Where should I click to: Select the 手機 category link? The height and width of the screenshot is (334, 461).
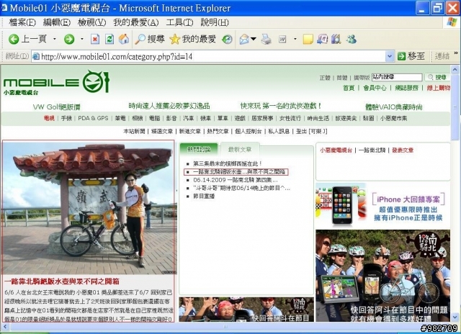tap(66, 118)
